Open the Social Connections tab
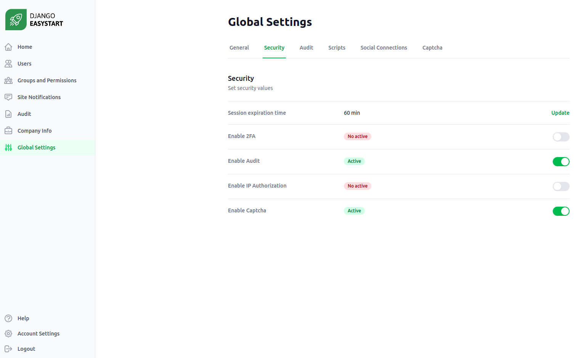 384,48
